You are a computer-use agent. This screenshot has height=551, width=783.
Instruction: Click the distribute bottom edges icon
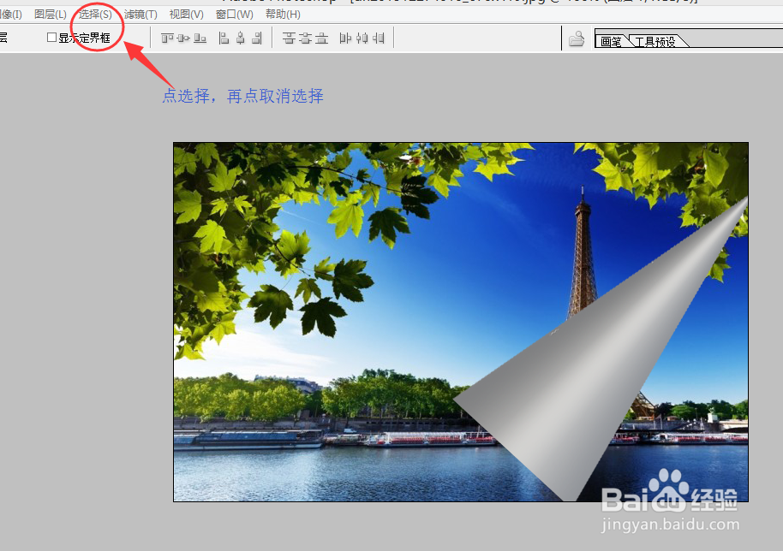(x=322, y=38)
